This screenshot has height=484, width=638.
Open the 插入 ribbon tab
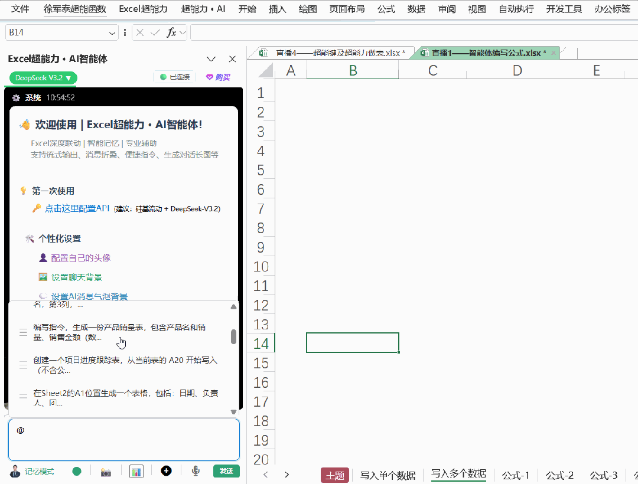tap(277, 9)
